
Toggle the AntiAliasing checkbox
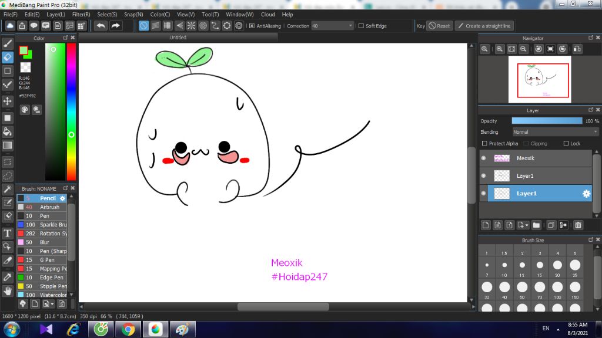(252, 26)
